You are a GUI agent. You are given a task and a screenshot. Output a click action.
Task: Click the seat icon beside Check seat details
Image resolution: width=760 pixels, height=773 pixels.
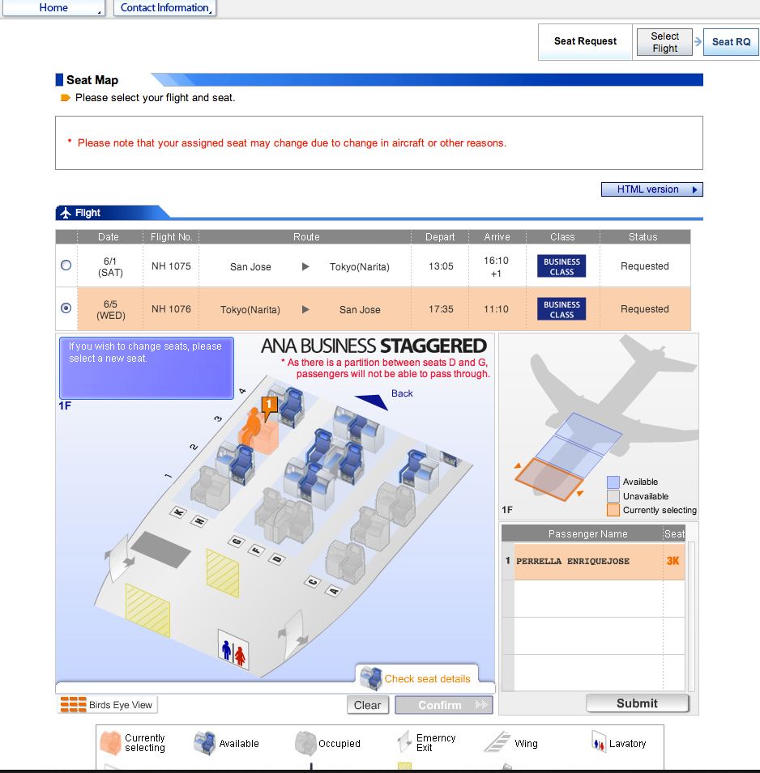371,678
